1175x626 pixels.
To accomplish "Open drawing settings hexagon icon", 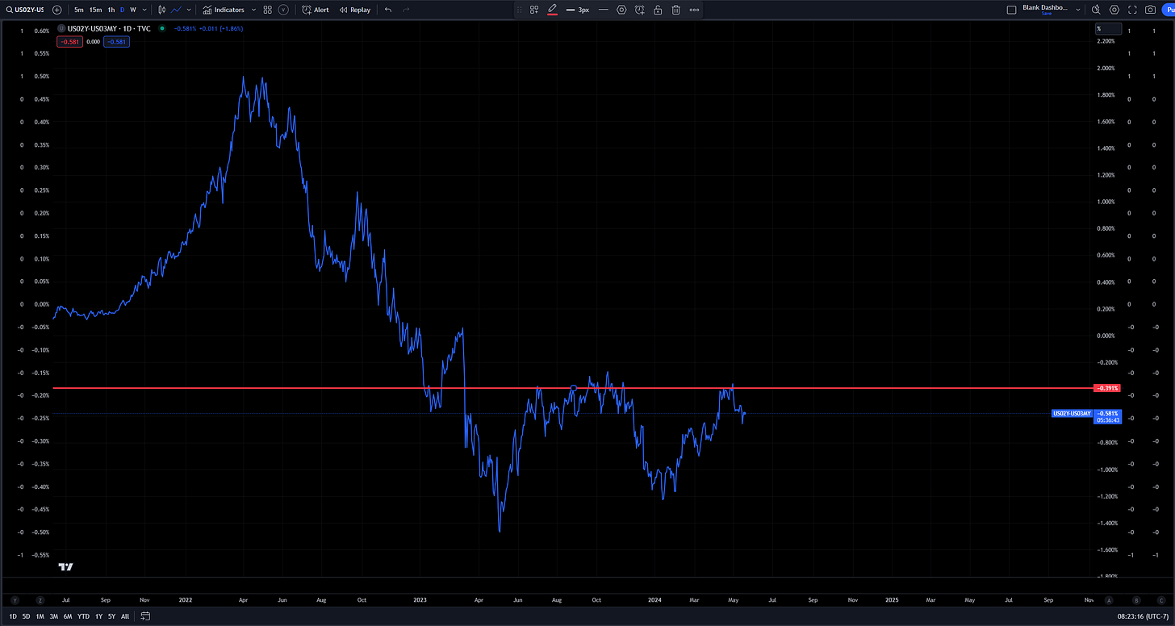I will (x=621, y=10).
